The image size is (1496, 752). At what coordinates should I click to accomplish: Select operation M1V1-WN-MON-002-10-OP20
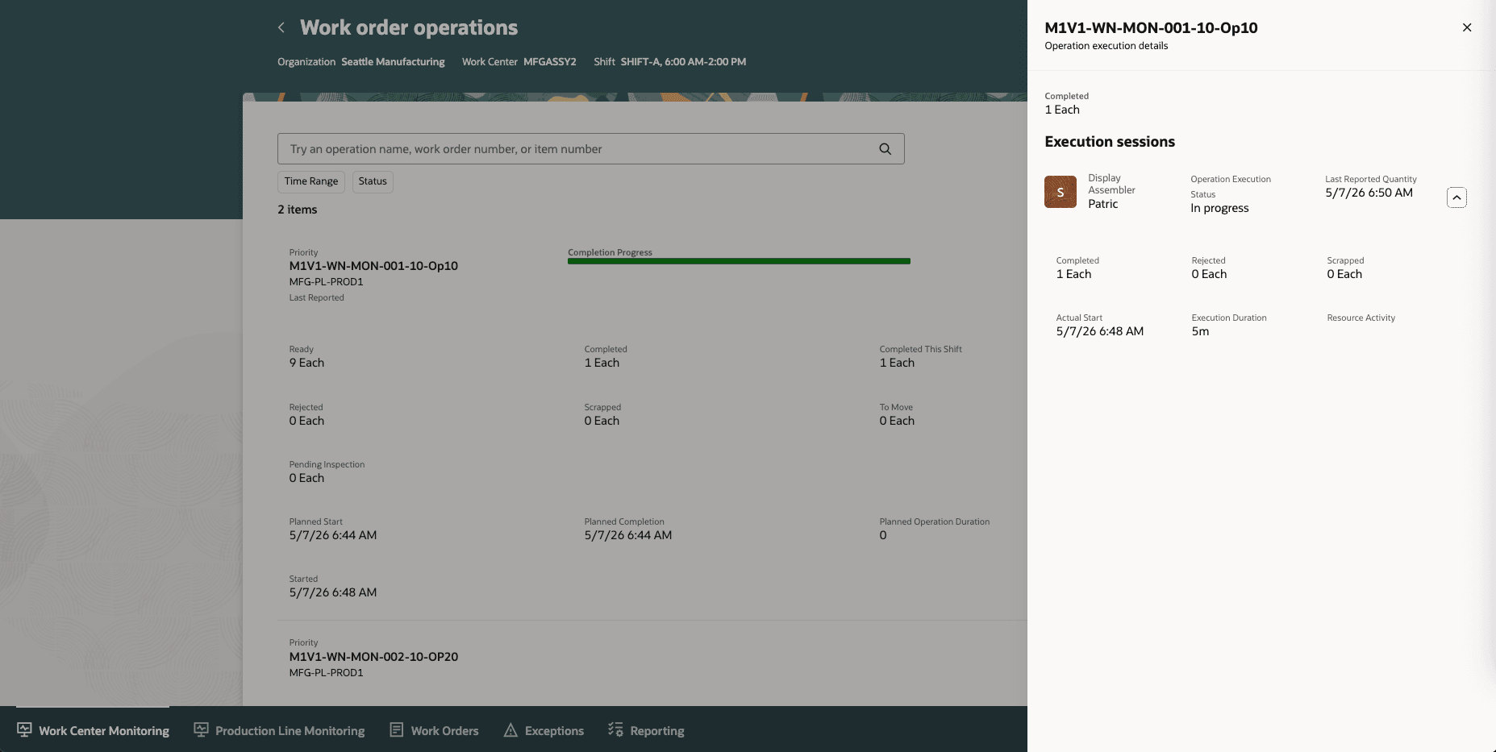coord(373,657)
